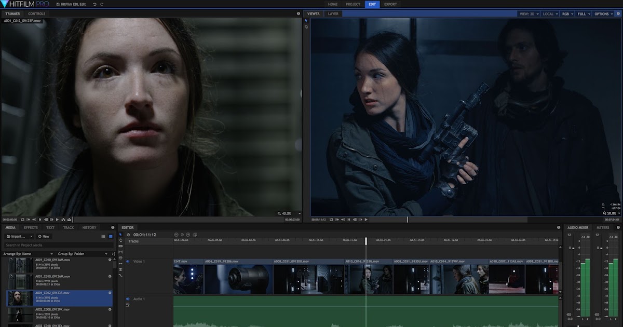Toggle Audio 1 track link icon
The width and height of the screenshot is (623, 327).
pyautogui.click(x=128, y=305)
